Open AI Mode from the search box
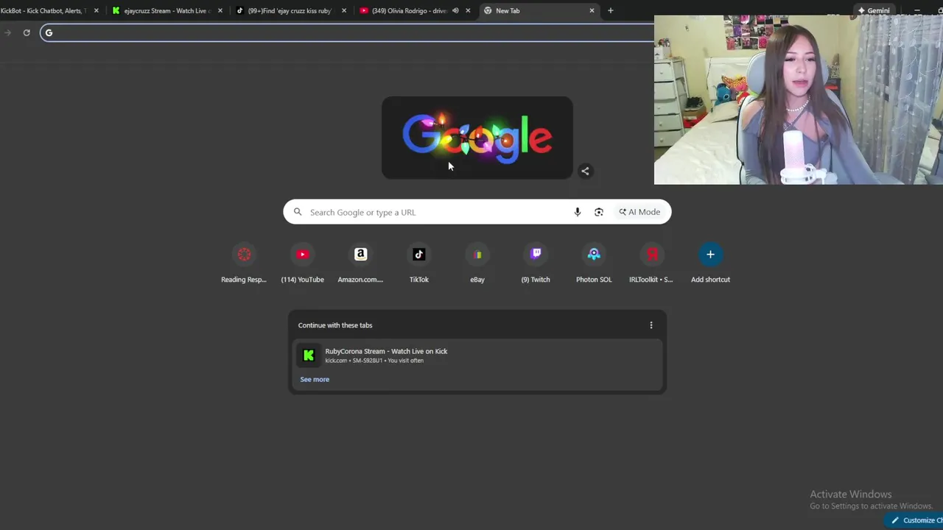The height and width of the screenshot is (530, 943). click(639, 212)
